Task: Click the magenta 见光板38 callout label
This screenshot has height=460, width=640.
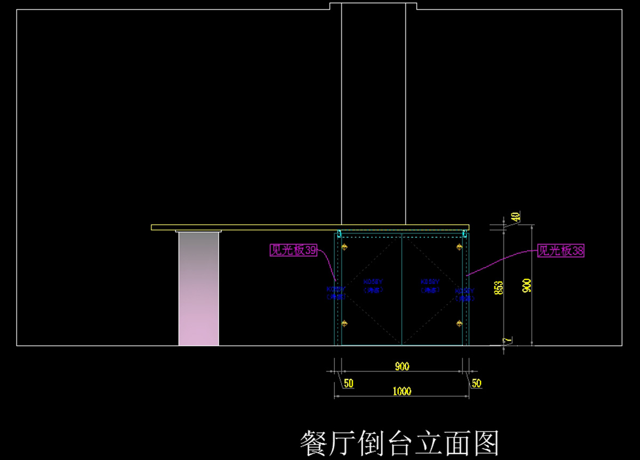Action: point(561,250)
